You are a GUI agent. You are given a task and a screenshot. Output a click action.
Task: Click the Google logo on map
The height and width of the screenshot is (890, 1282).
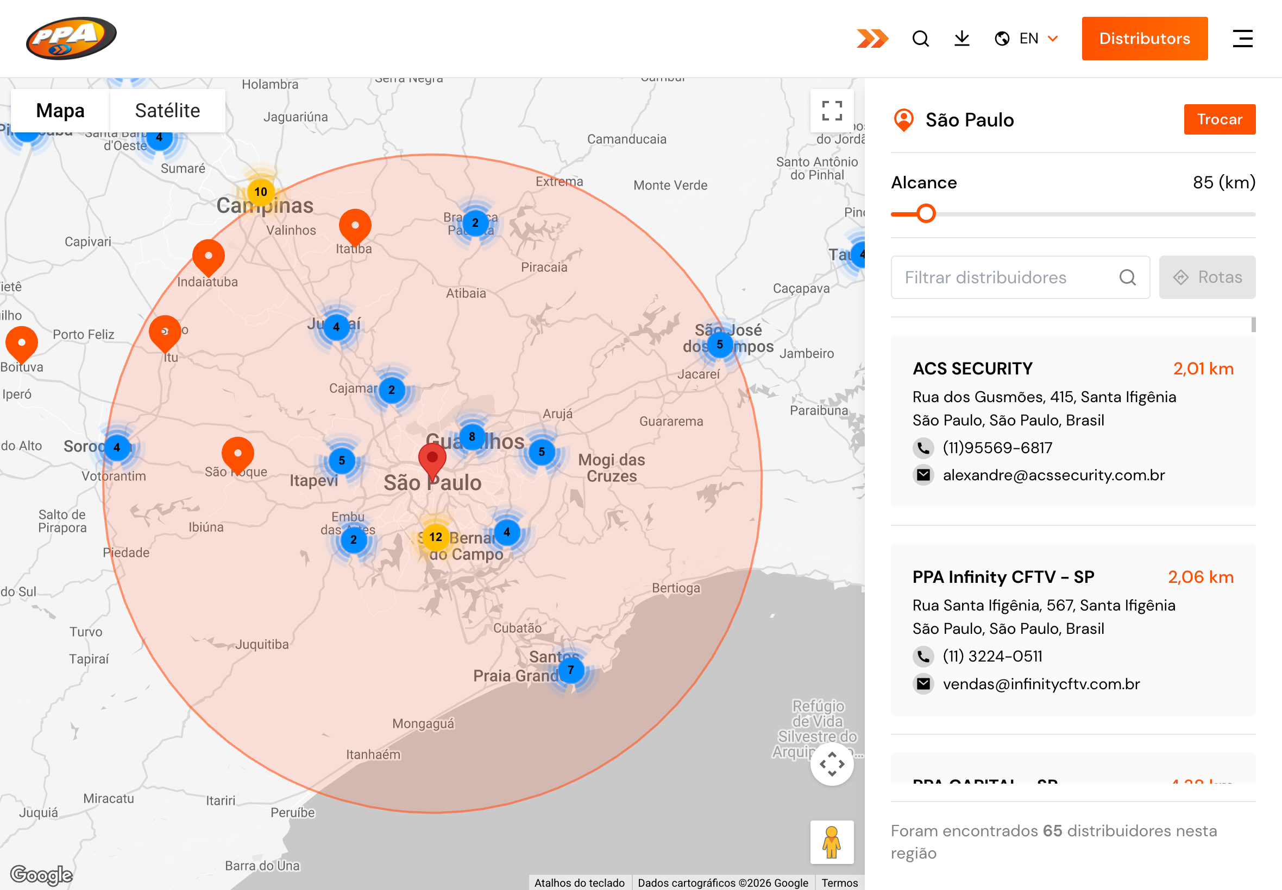tap(42, 874)
